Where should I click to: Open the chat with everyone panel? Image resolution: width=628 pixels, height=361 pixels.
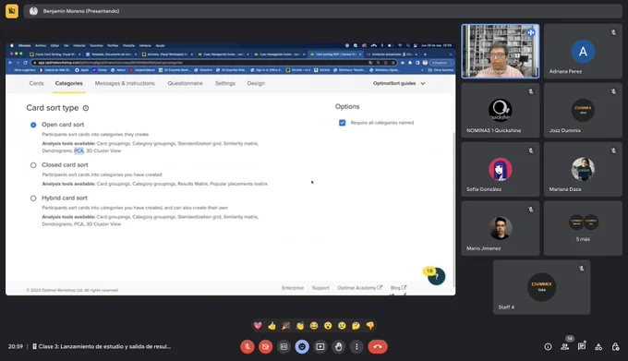pyautogui.click(x=582, y=346)
